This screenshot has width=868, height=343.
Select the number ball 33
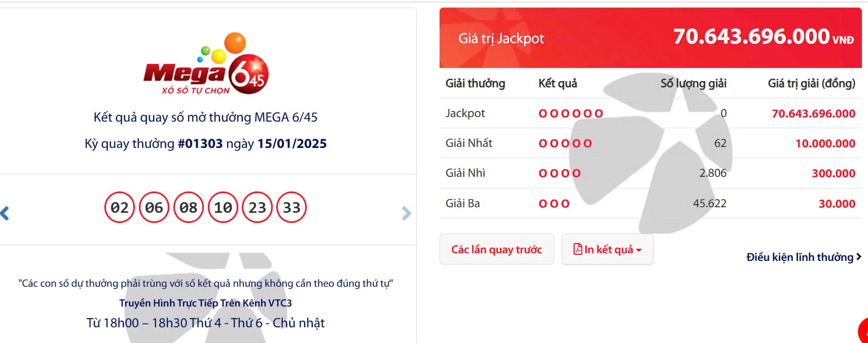292,207
